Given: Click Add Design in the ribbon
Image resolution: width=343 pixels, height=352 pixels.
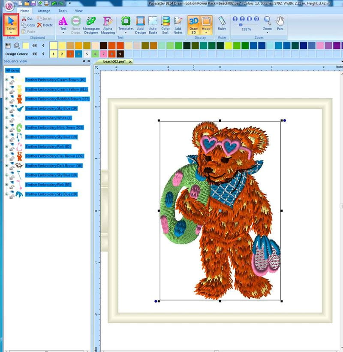Looking at the screenshot, I should [140, 25].
